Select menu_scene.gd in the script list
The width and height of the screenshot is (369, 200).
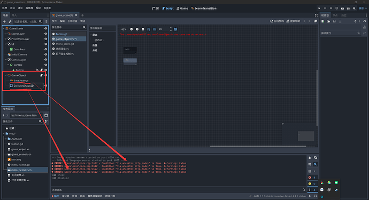coord(68,44)
